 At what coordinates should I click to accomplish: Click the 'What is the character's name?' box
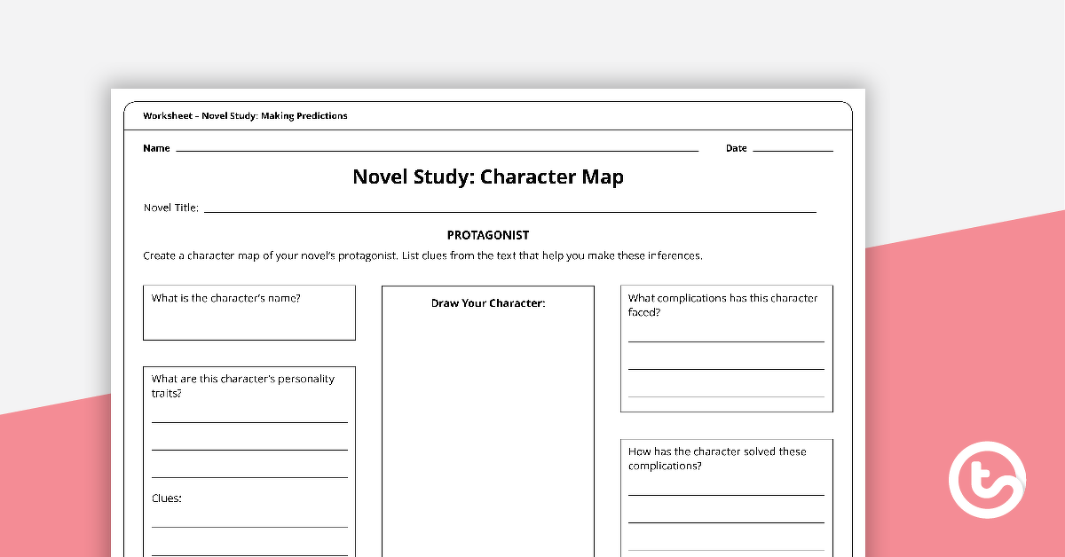tap(248, 312)
